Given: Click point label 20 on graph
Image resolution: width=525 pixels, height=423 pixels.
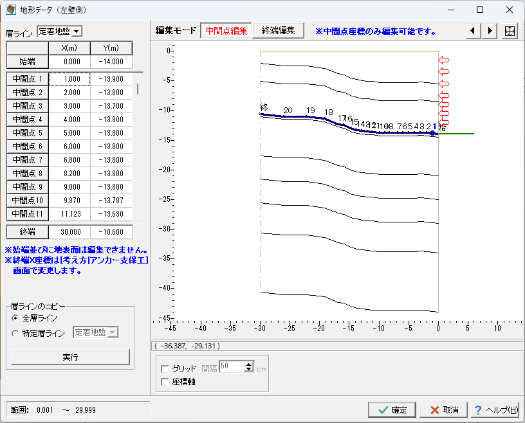Looking at the screenshot, I should [288, 111].
